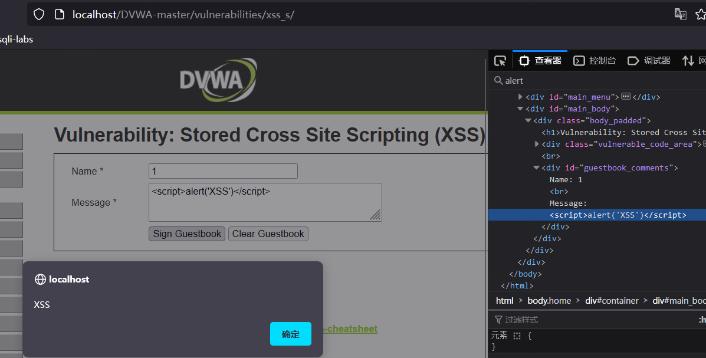Click the page info icon in address bar
The height and width of the screenshot is (358, 706).
(x=59, y=15)
